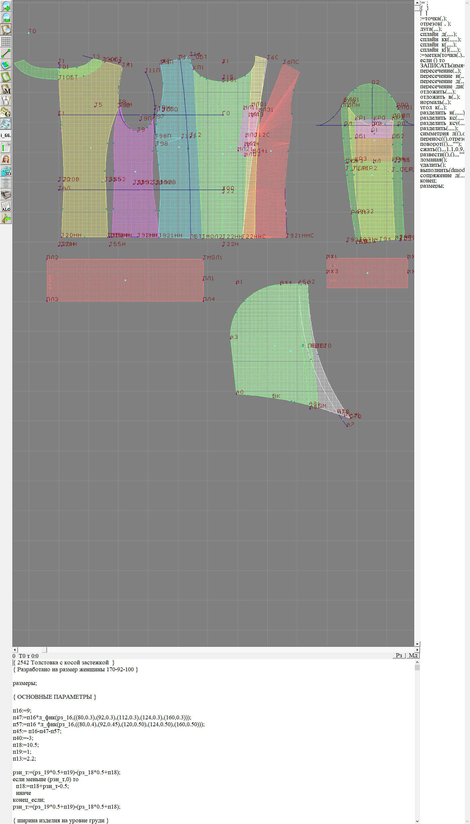Click the zoom out magnifier icon
The width and height of the screenshot is (470, 824).
(x=6, y=18)
